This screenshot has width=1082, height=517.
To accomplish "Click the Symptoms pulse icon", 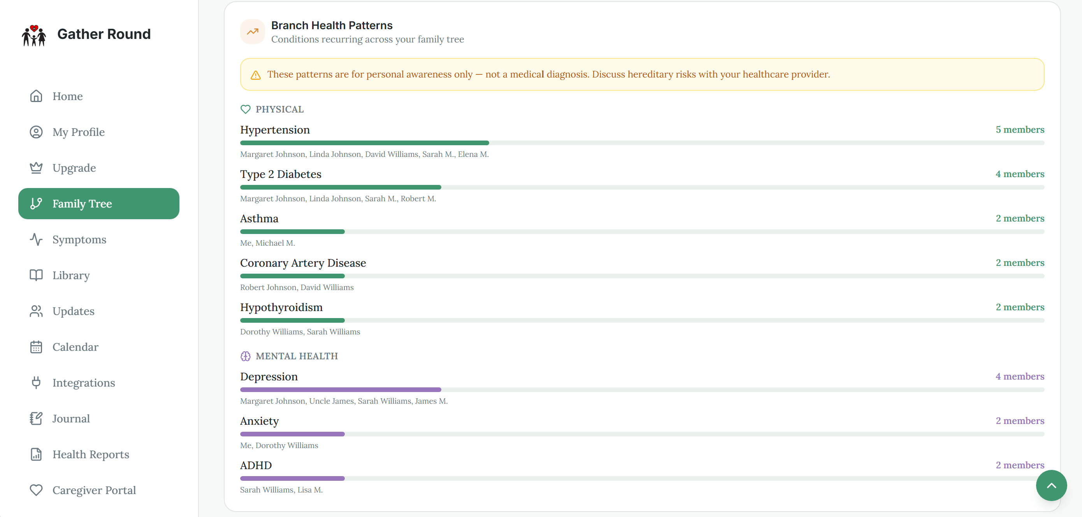I will pyautogui.click(x=36, y=239).
